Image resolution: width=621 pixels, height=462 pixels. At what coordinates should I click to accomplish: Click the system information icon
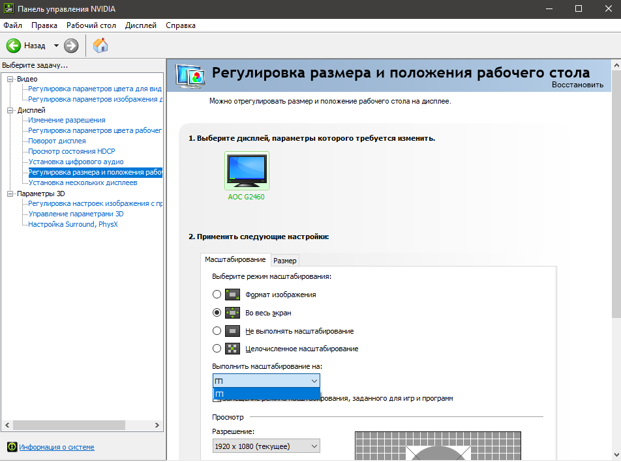click(12, 446)
